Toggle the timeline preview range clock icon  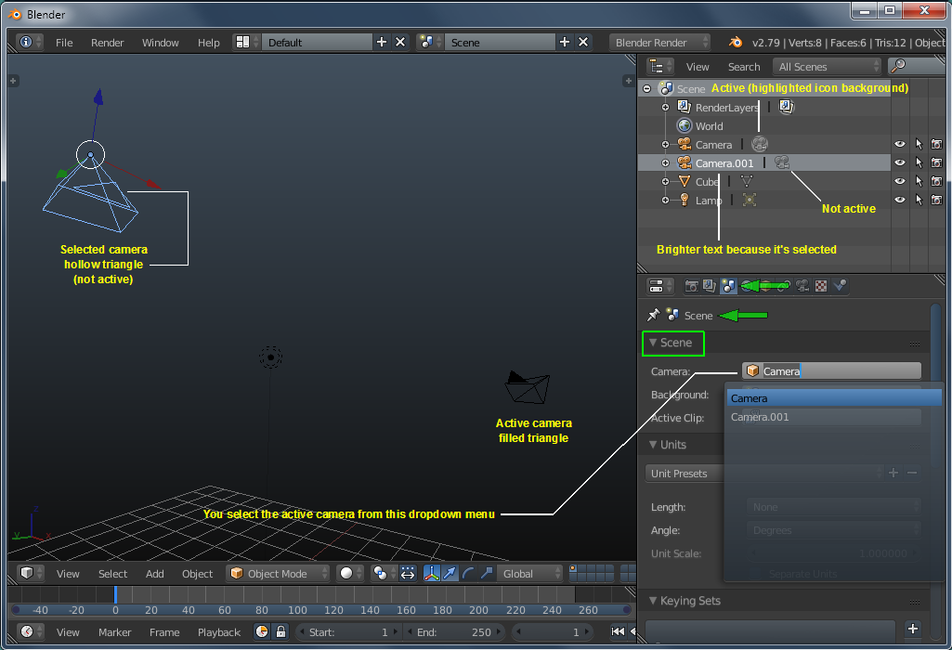coord(262,631)
